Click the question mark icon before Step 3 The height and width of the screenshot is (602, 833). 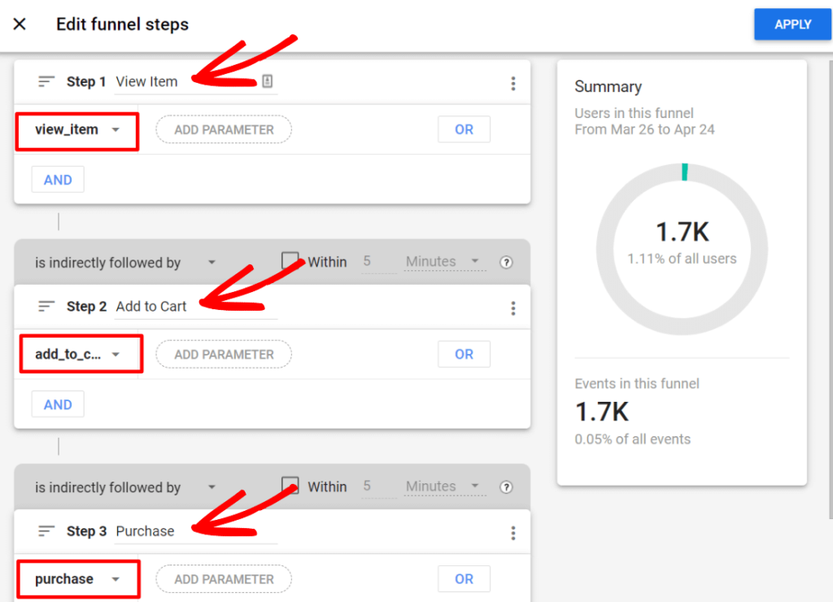506,486
